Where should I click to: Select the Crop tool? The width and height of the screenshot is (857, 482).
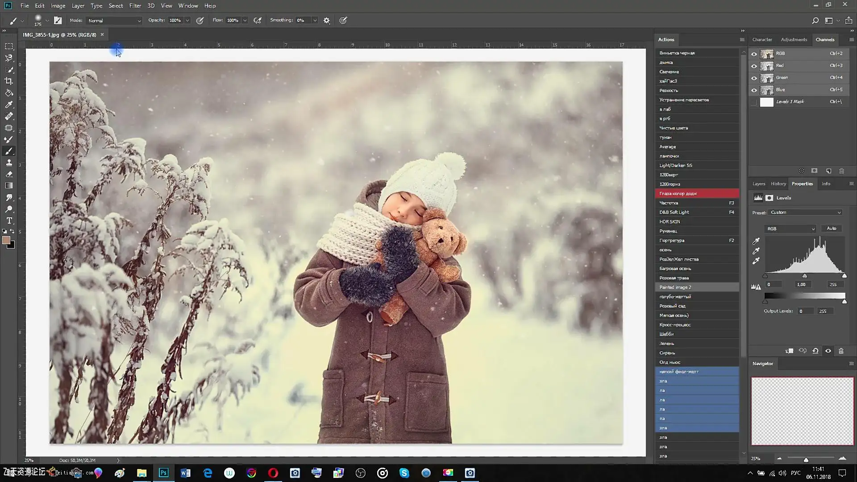[8, 81]
